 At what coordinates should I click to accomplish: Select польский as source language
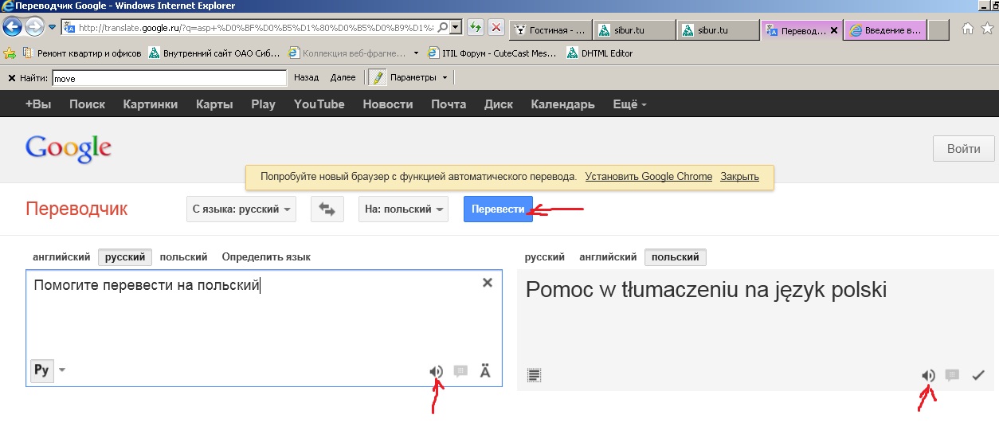[x=183, y=257]
